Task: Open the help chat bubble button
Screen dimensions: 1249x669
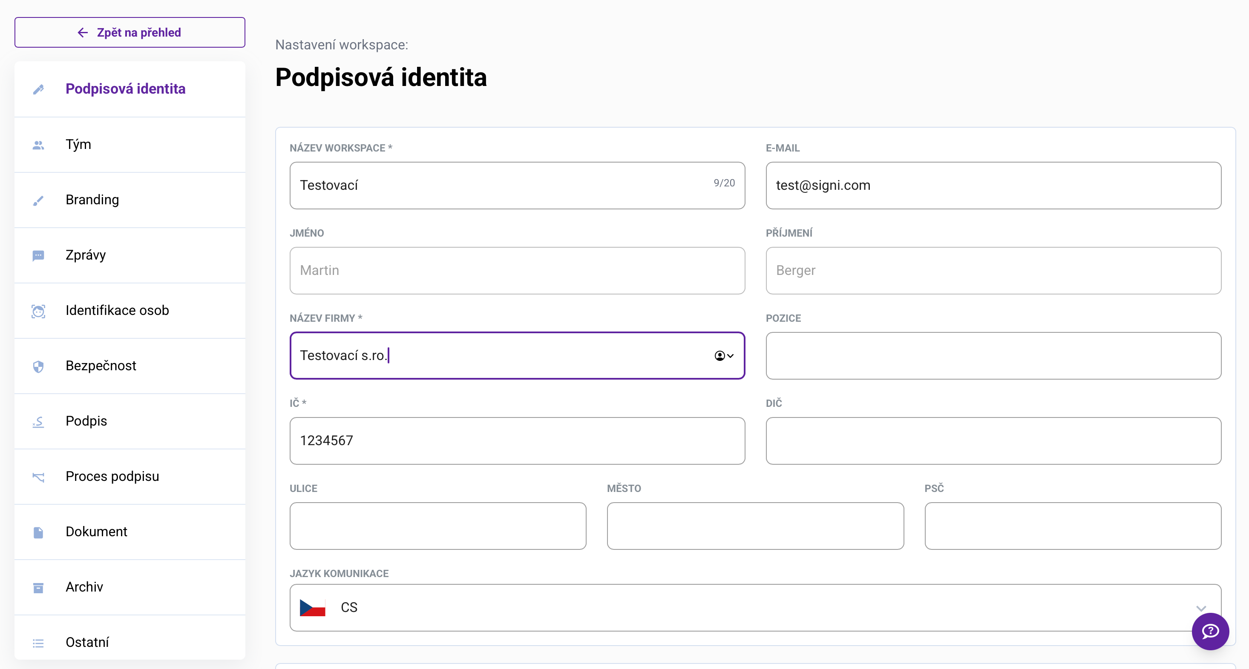Action: point(1210,631)
